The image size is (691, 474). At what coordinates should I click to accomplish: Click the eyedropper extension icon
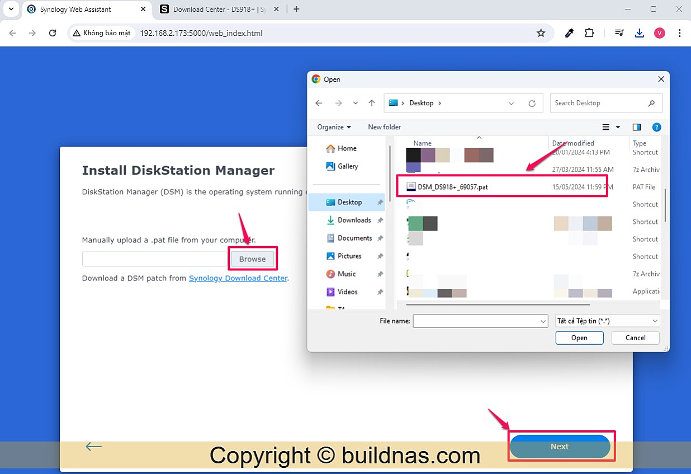[569, 33]
